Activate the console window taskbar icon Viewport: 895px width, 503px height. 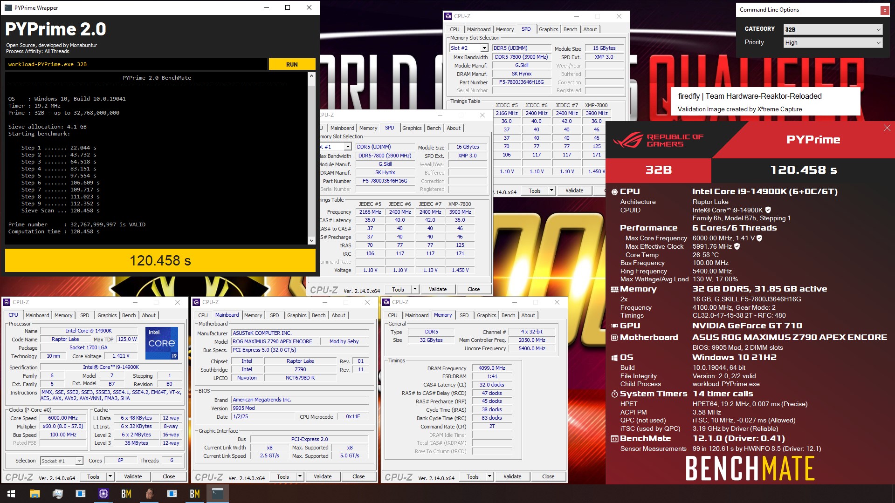click(x=218, y=494)
